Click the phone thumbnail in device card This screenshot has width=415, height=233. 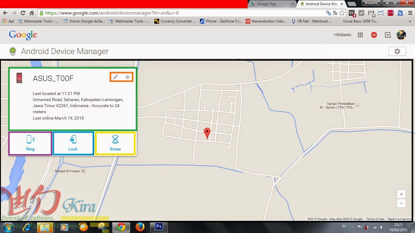tap(19, 78)
